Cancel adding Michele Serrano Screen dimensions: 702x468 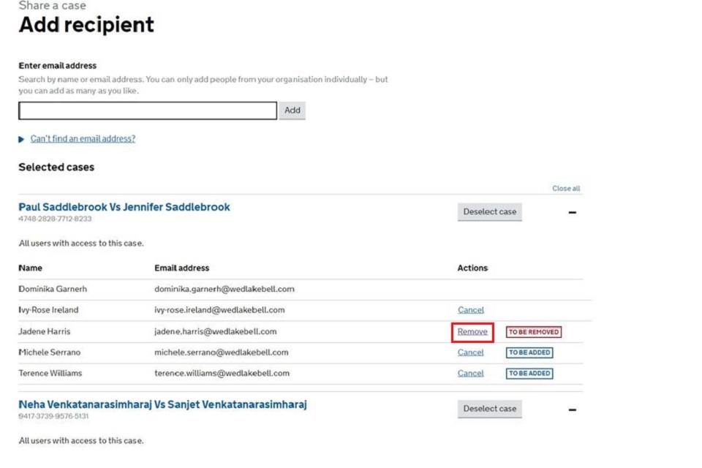pos(470,352)
